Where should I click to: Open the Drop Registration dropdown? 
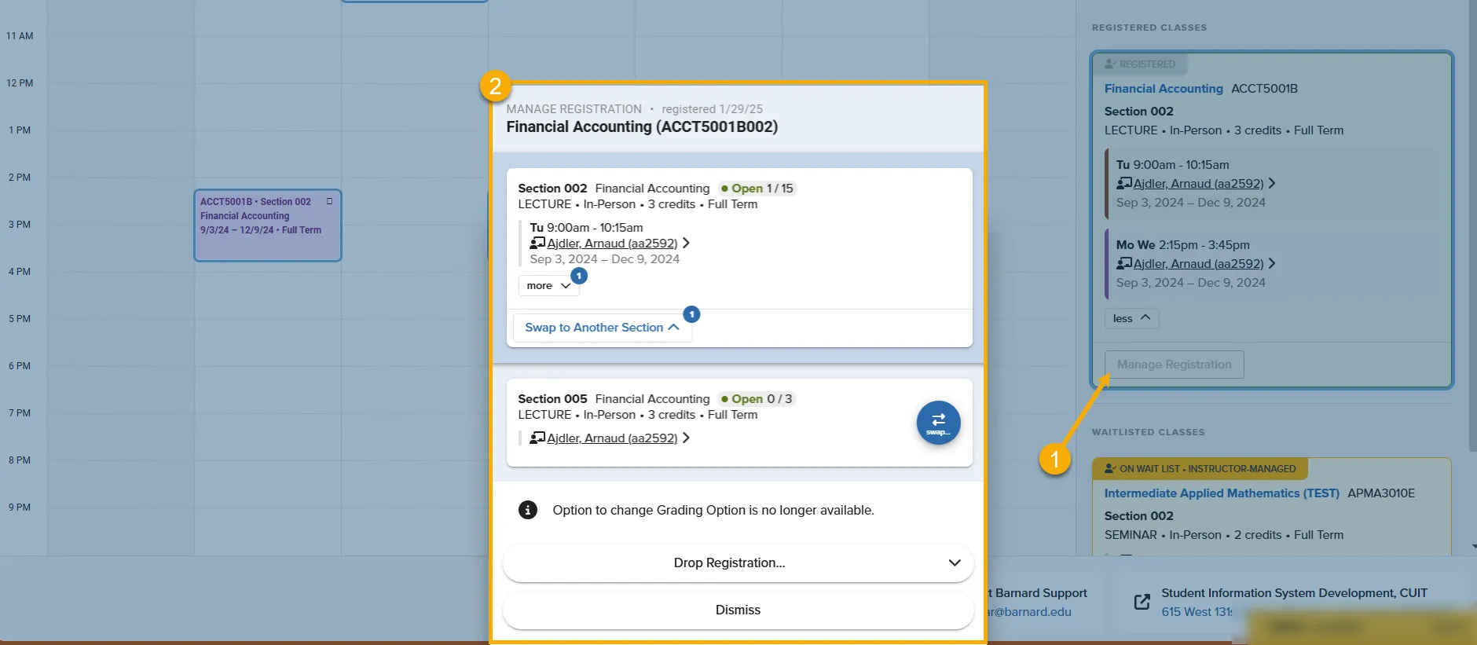click(x=738, y=563)
